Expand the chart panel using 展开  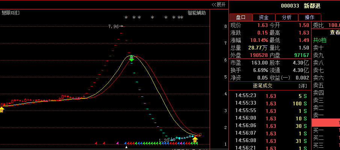(x=219, y=4)
